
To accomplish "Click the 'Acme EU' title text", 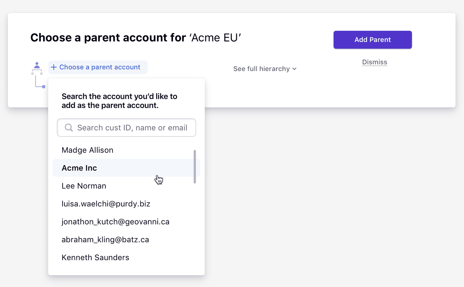I will [215, 38].
